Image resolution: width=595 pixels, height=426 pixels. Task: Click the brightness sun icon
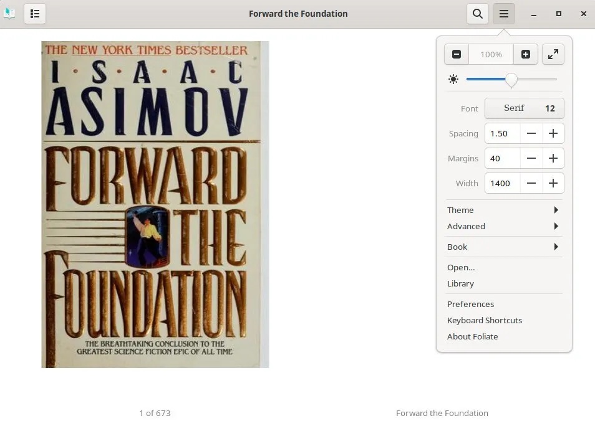(453, 79)
